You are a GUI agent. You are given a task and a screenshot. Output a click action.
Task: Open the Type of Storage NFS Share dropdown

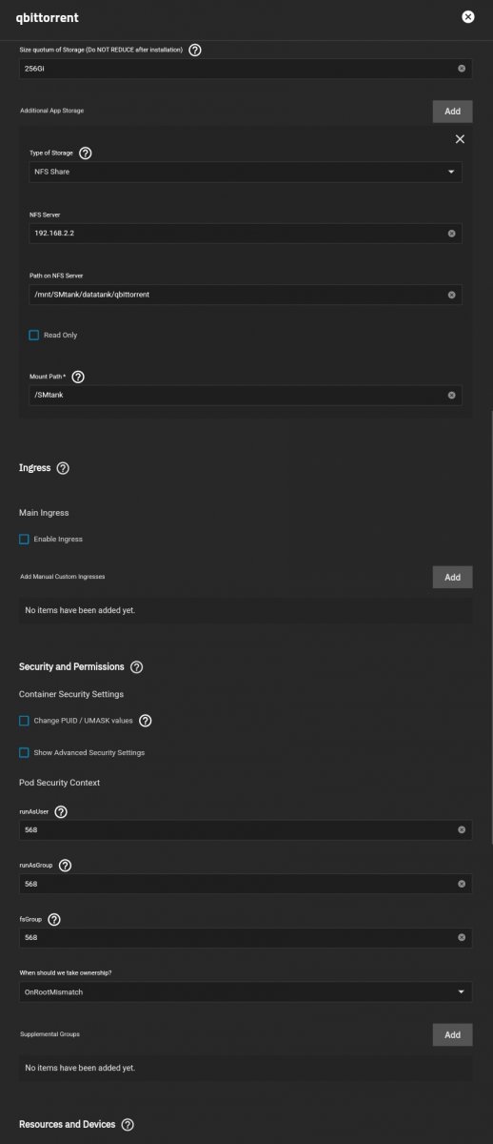pos(246,172)
